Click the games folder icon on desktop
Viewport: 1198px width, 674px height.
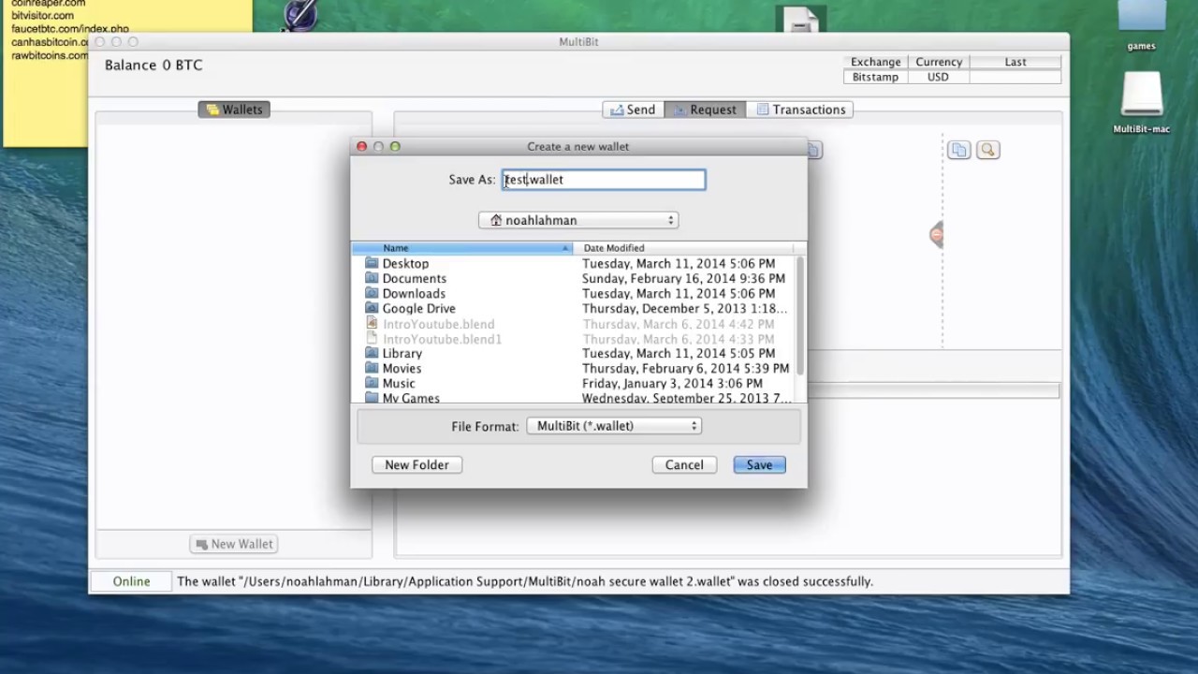coord(1141,17)
